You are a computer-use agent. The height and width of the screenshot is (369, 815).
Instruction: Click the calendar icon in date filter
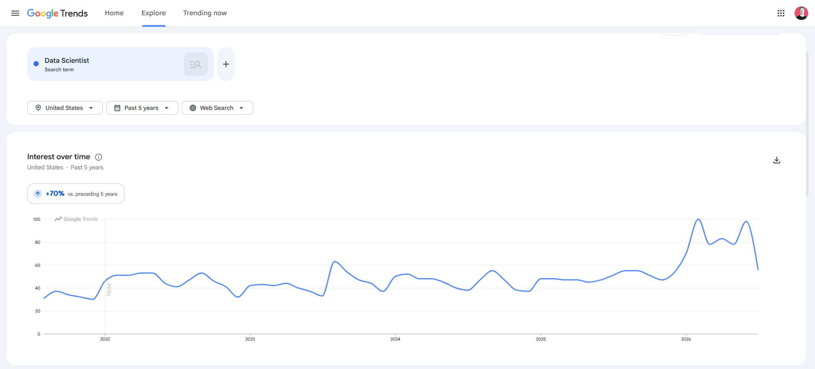[117, 108]
